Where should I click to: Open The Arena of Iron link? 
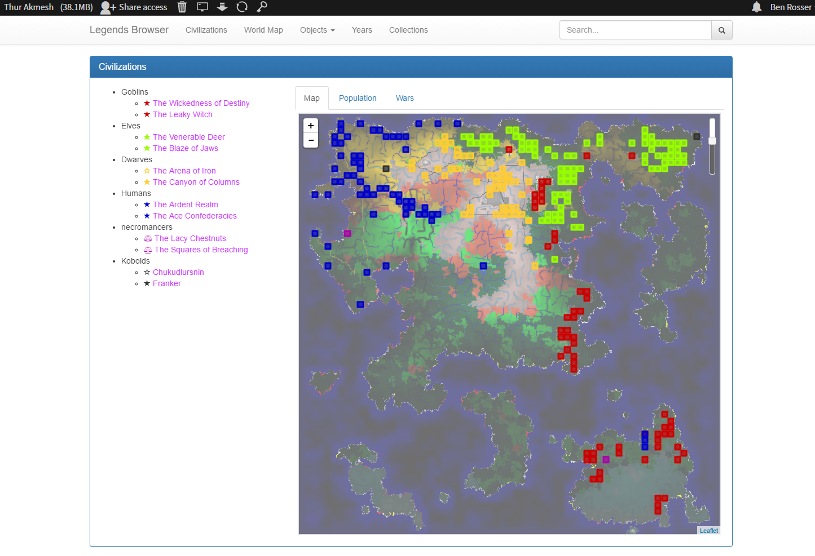pos(184,171)
